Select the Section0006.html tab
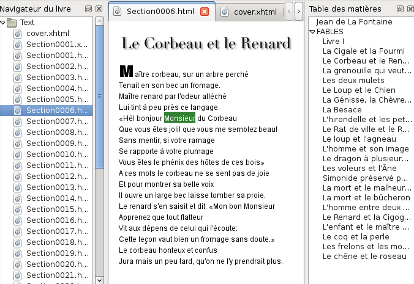Screen dimensions: 414x284 point(160,12)
